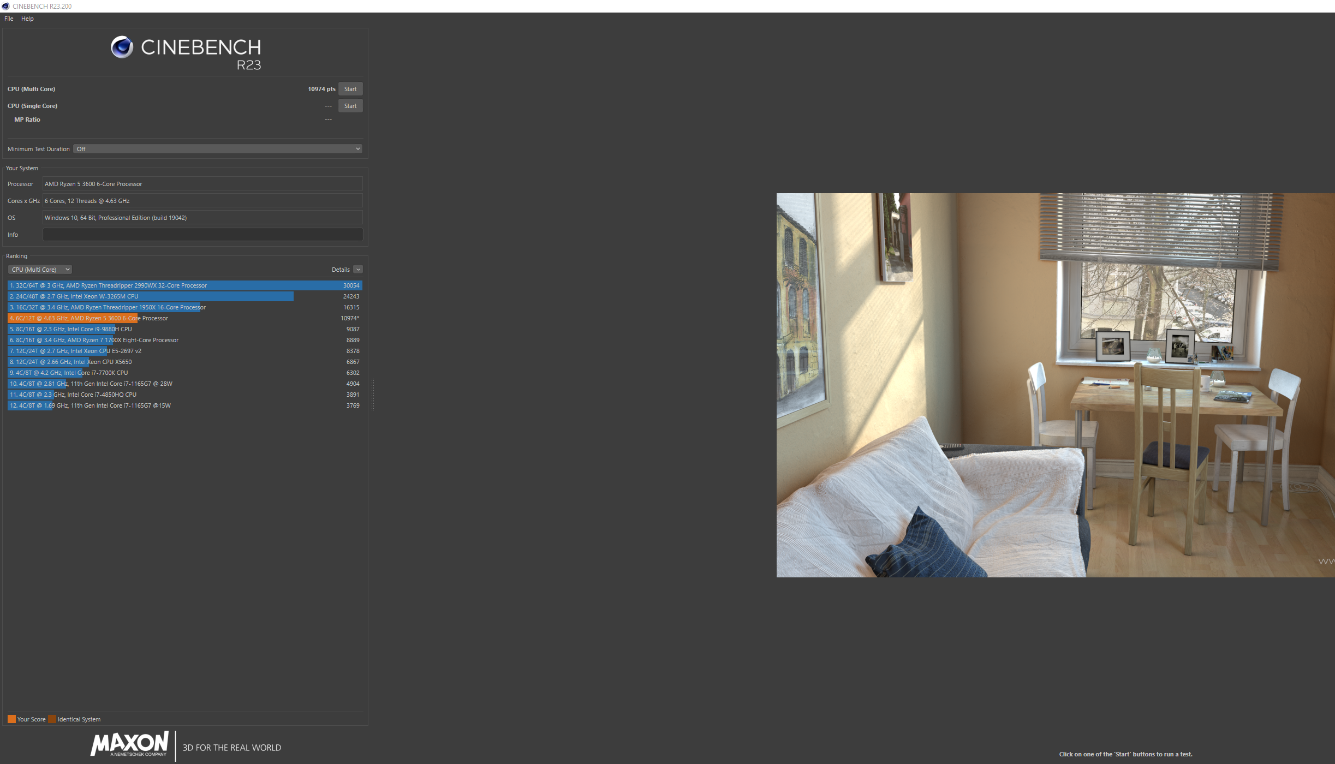Screen dimensions: 1335x764
Task: Open the Help menu
Action: [27, 19]
